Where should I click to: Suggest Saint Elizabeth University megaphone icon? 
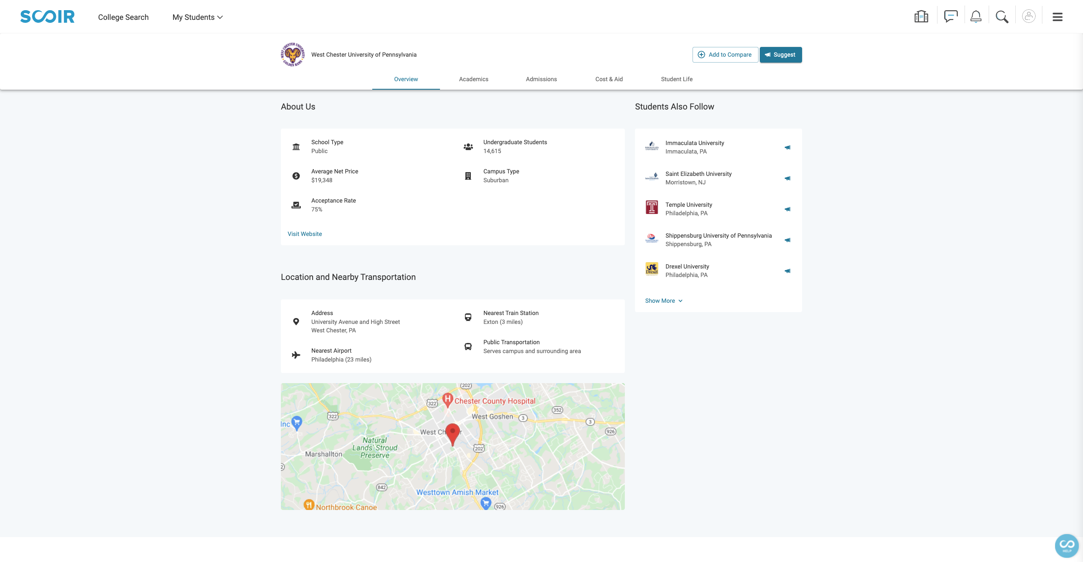click(x=788, y=178)
